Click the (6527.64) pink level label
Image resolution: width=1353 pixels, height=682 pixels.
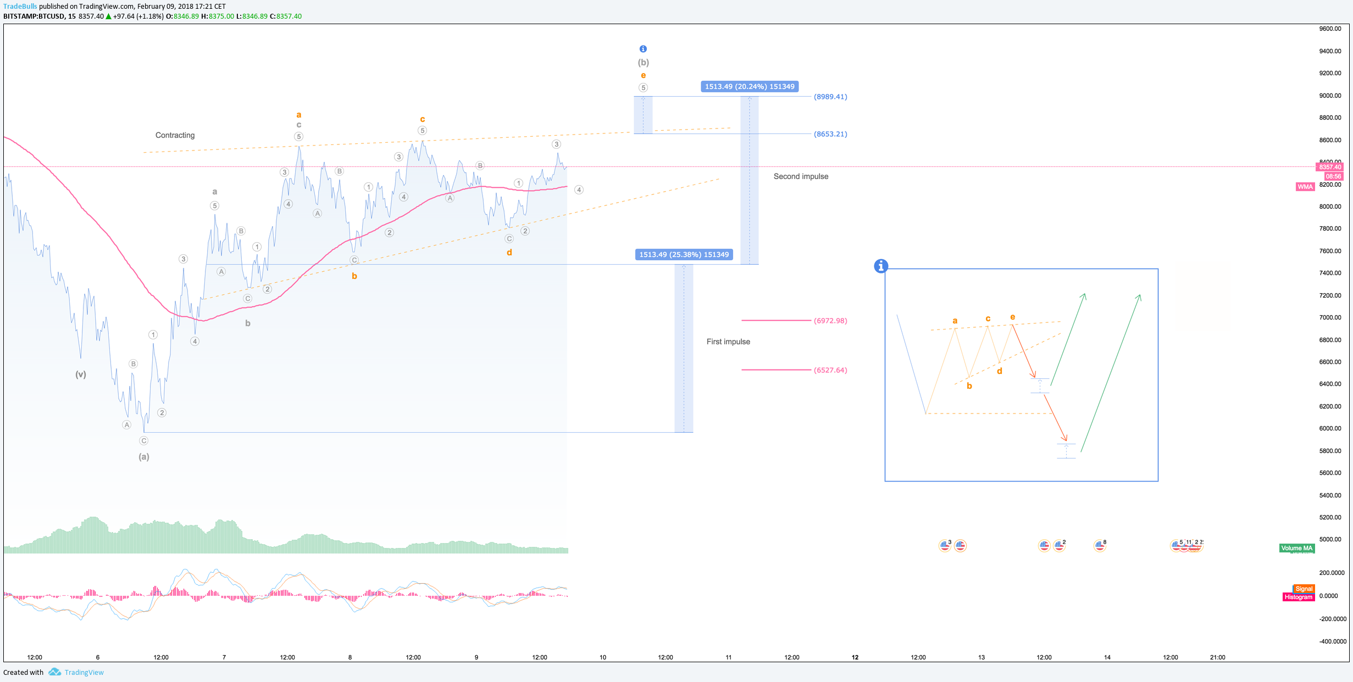[830, 370]
